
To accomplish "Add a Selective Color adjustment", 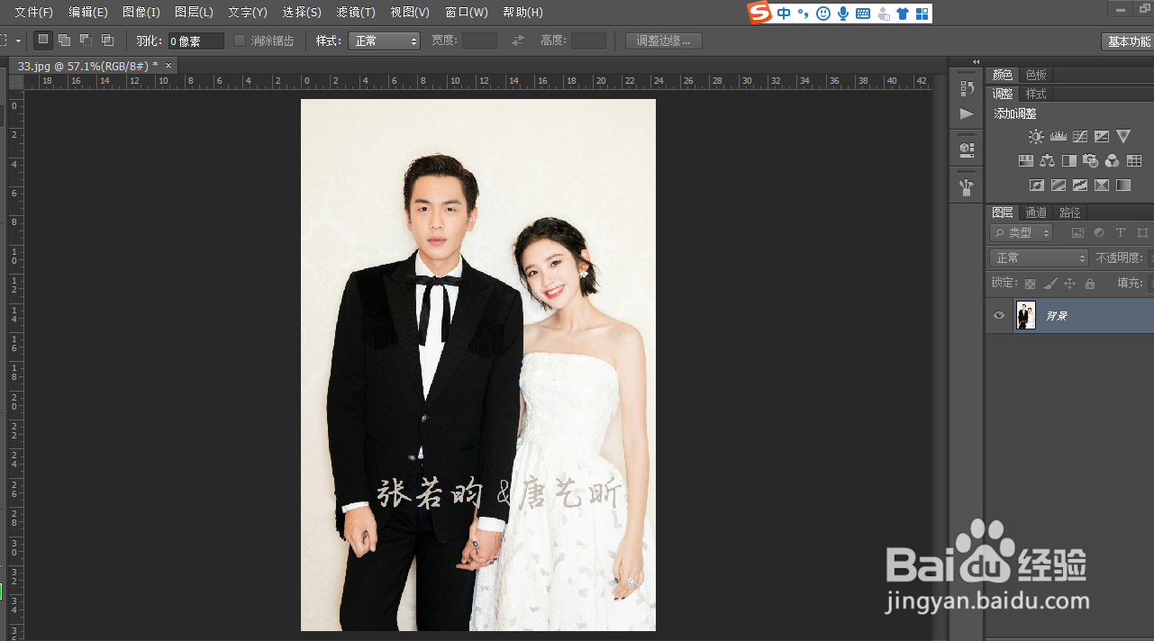I will coord(1102,185).
